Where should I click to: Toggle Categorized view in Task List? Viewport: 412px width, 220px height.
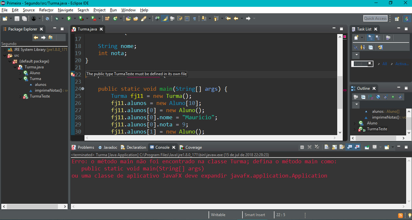tap(371, 38)
